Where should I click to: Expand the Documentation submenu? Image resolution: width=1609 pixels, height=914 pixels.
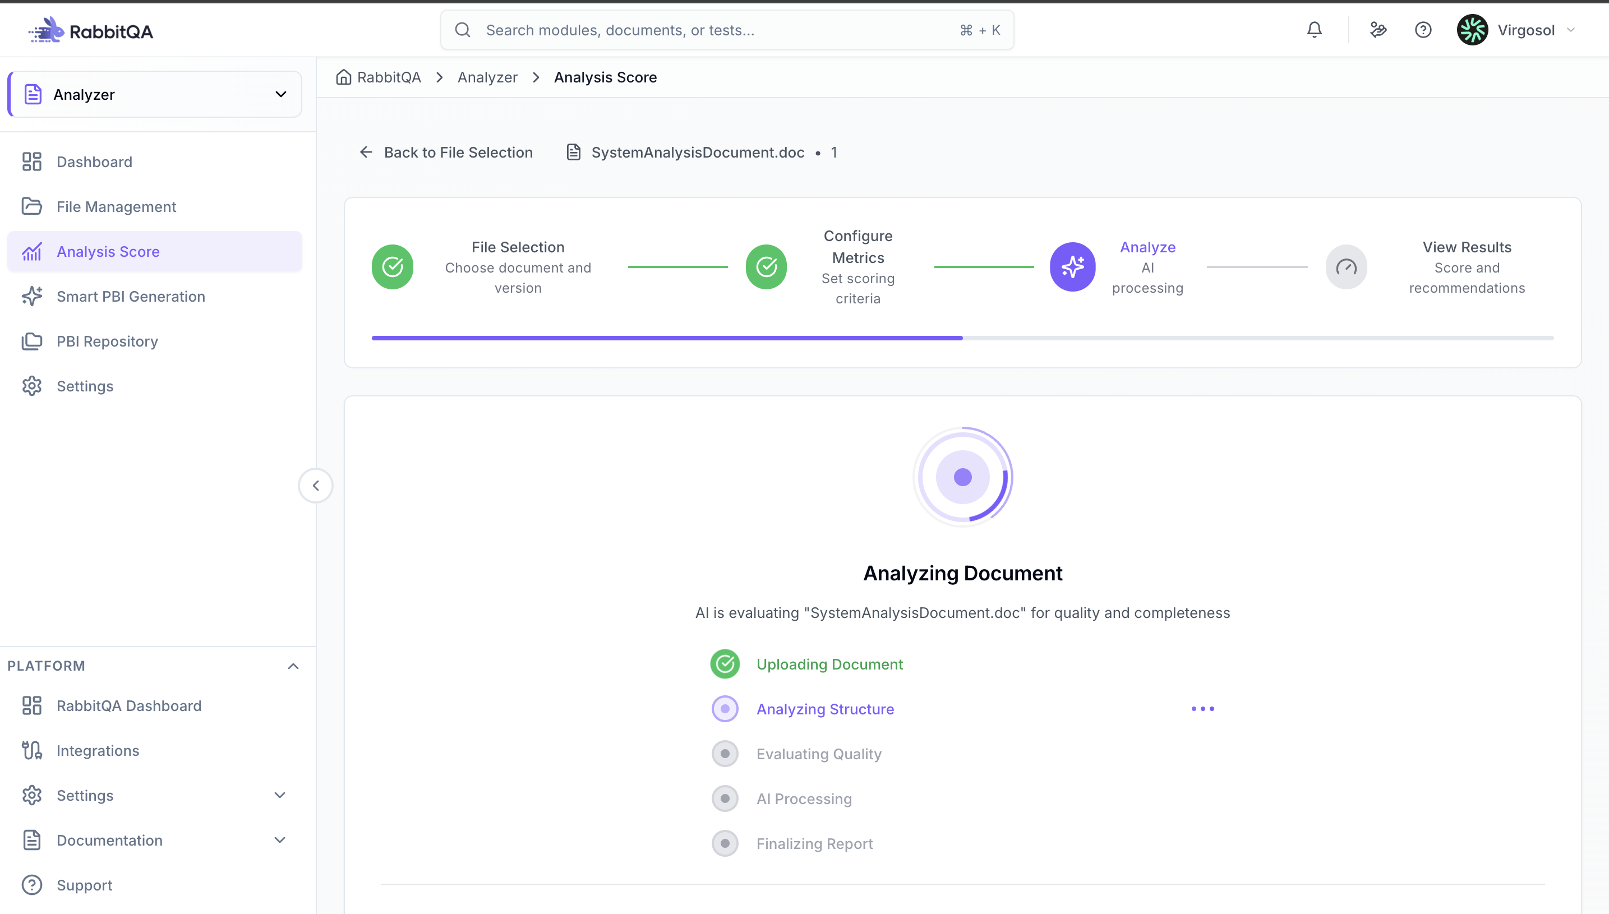pos(154,840)
